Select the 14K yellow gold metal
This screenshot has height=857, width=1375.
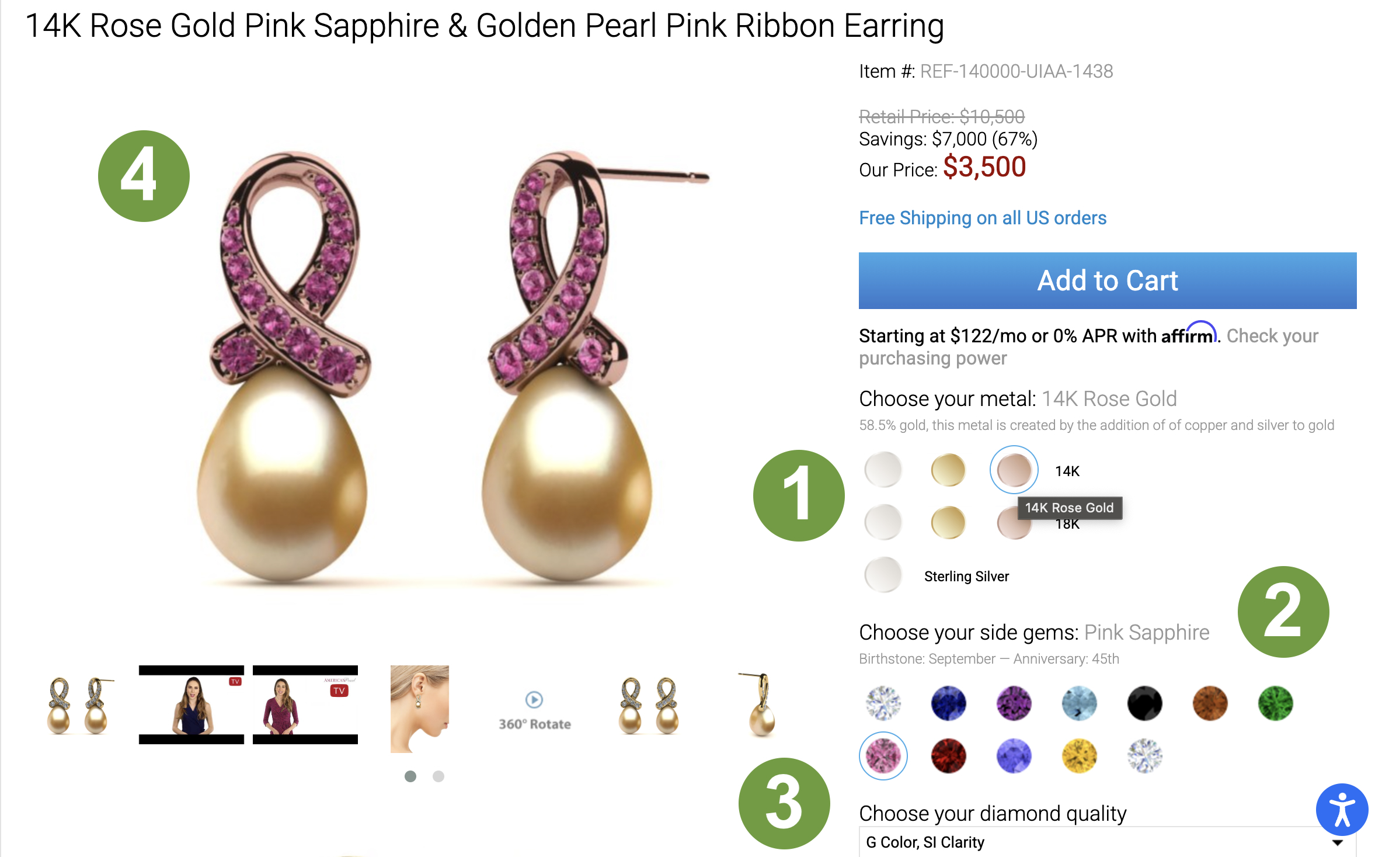[948, 469]
